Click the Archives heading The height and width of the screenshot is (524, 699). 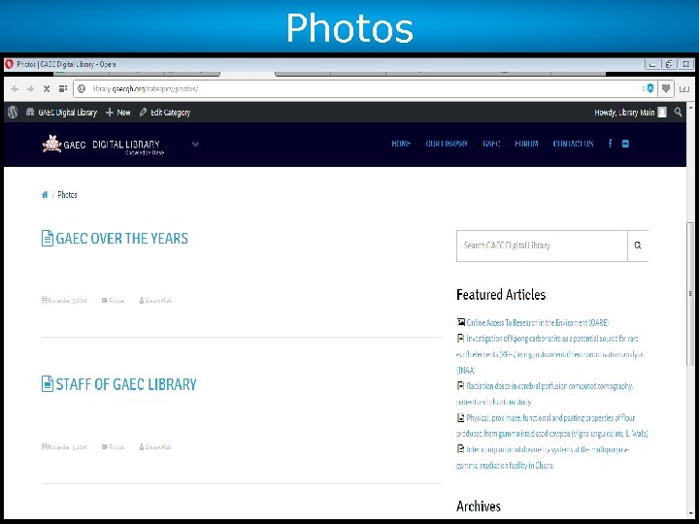479,507
